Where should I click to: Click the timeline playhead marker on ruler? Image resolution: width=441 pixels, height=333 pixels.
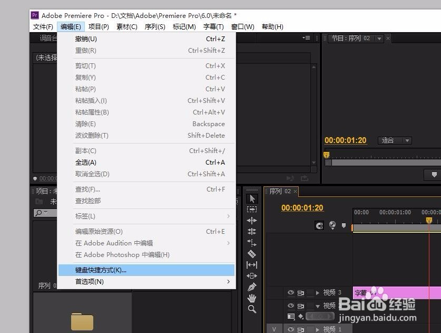429,220
